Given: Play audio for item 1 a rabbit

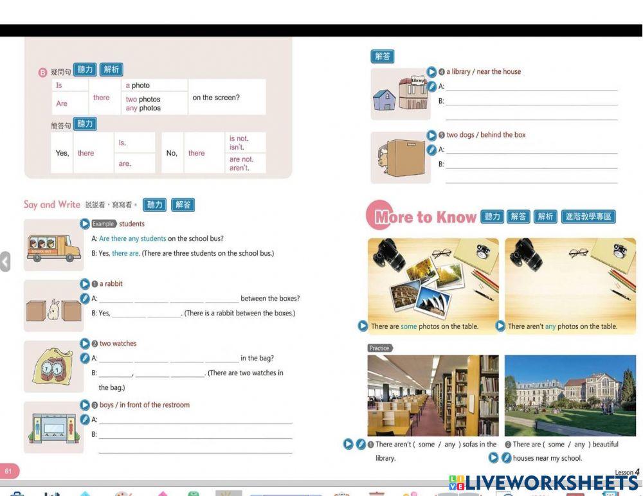Looking at the screenshot, I should [x=85, y=284].
